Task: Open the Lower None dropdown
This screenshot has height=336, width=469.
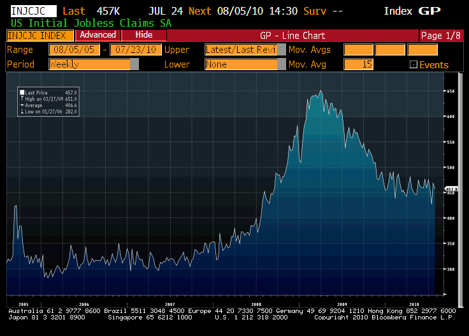Action: (x=245, y=64)
